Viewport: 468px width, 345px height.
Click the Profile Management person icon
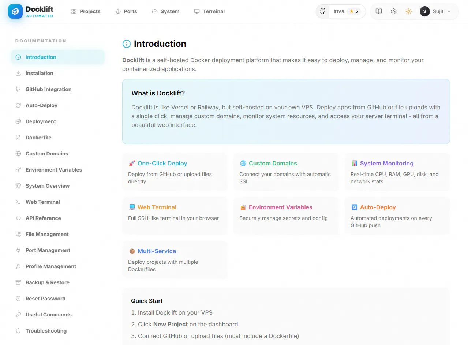[18, 266]
